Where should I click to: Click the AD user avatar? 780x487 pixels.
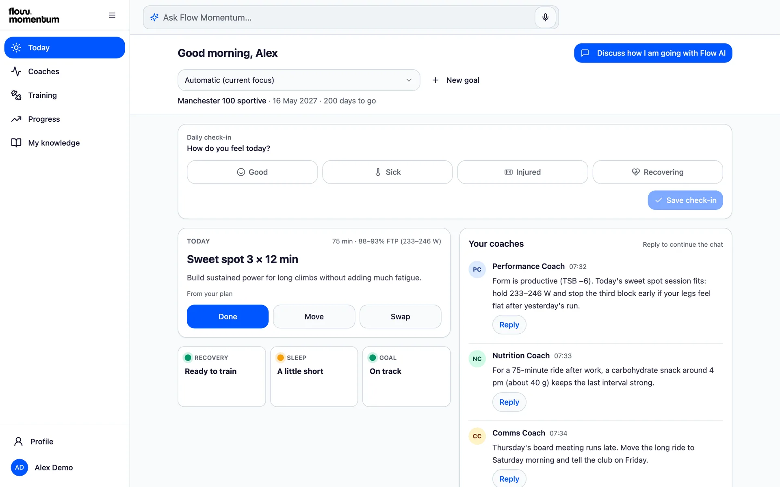19,468
